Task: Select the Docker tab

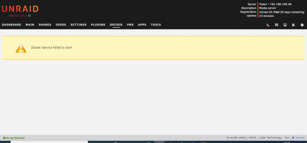Action: (116, 25)
